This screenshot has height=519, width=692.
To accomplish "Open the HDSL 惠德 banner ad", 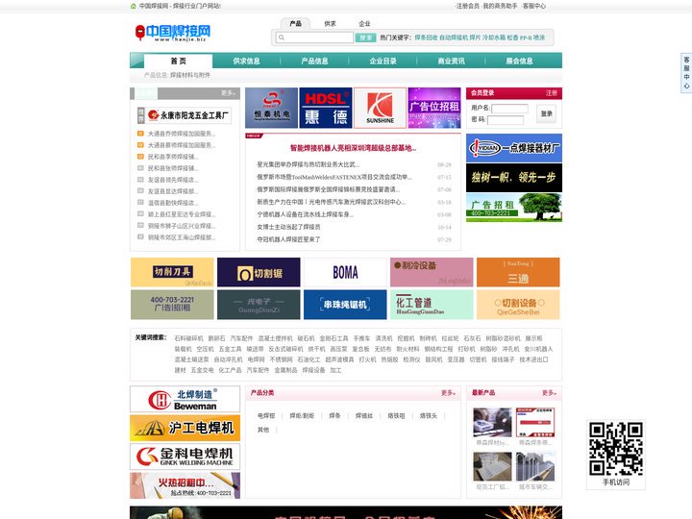I will [x=326, y=108].
